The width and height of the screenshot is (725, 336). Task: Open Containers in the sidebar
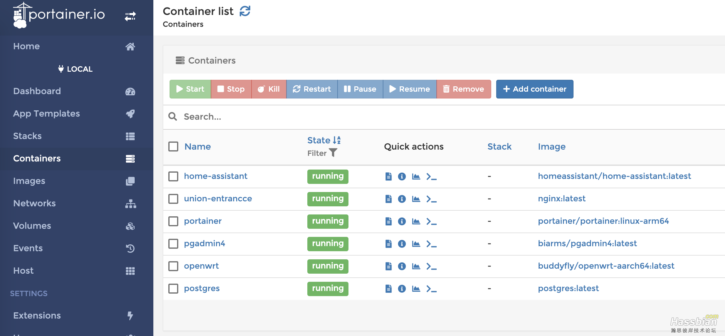click(76, 158)
